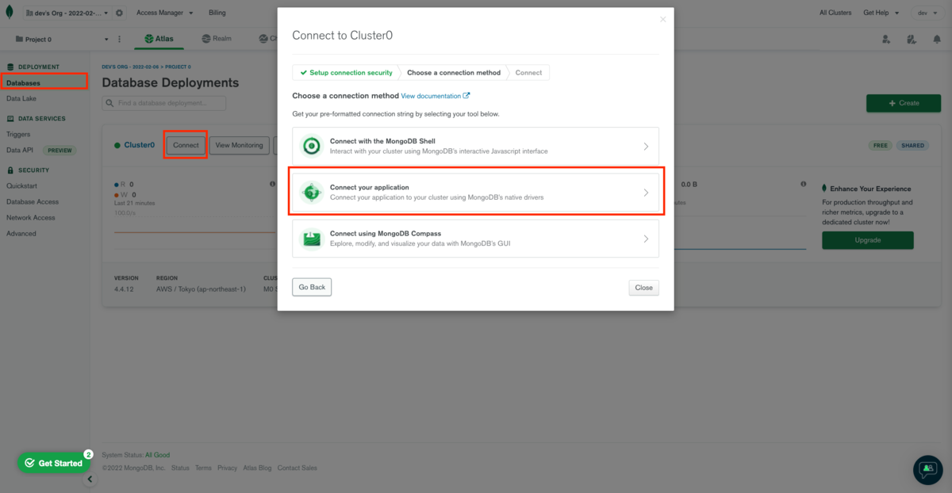Click chevron on Connect your application row

[646, 193]
